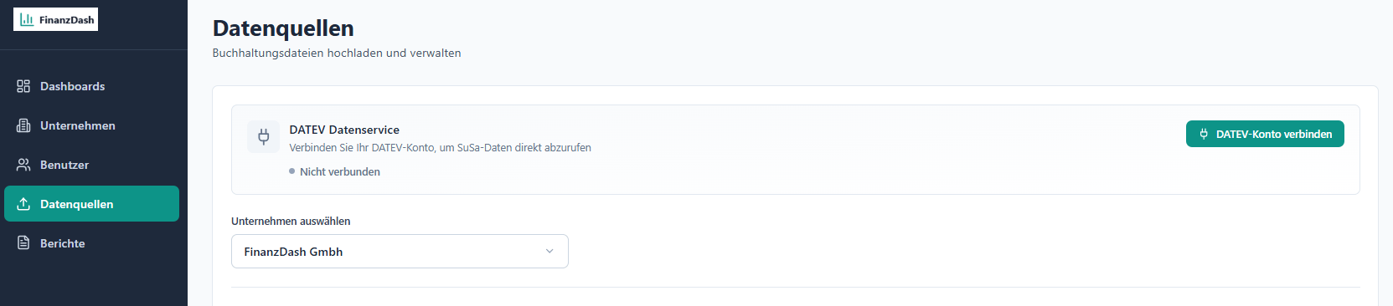Screen dimensions: 1393x306
Task: Click the DATEV Datenservice card title
Action: click(x=344, y=130)
